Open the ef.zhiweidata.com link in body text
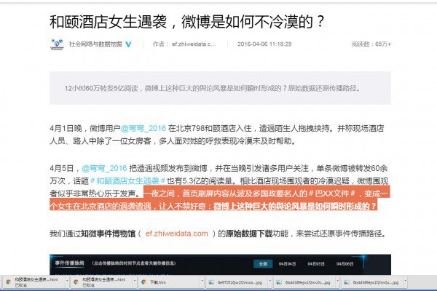Viewport: 437px width, 291px height. pos(177,234)
